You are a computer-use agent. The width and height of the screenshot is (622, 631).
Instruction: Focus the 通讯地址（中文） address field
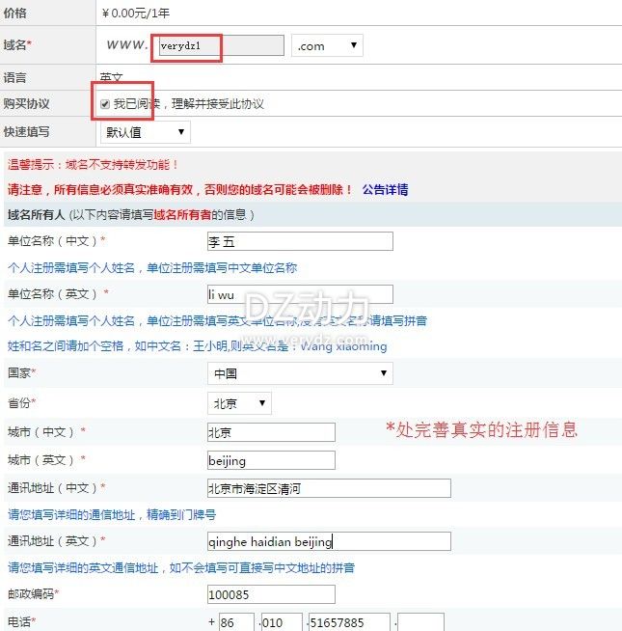[329, 489]
